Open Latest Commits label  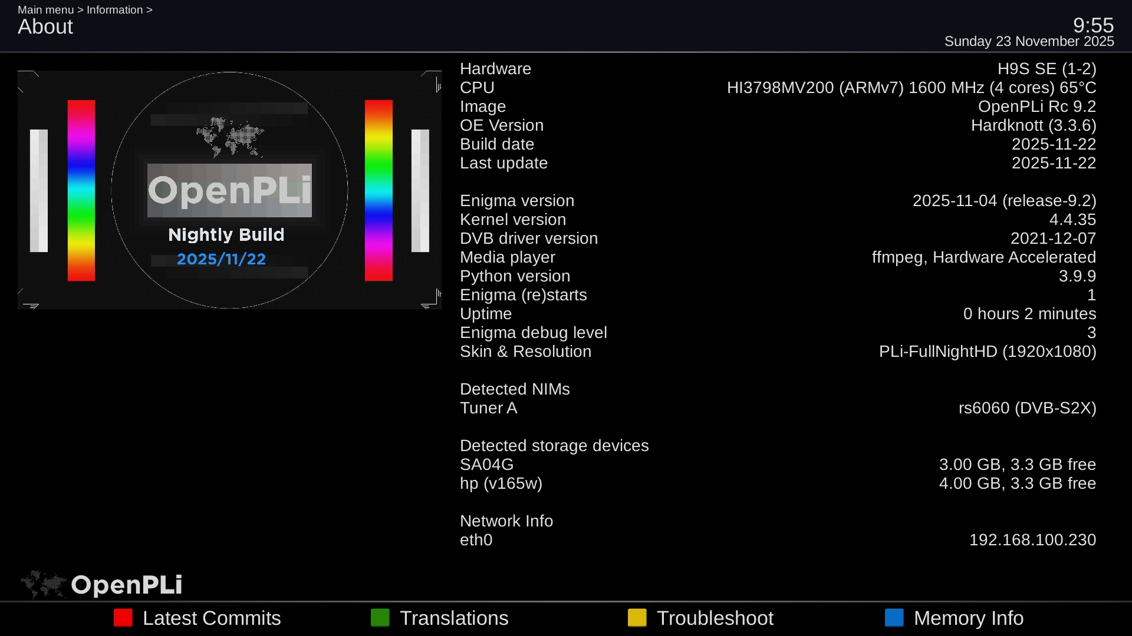[211, 618]
